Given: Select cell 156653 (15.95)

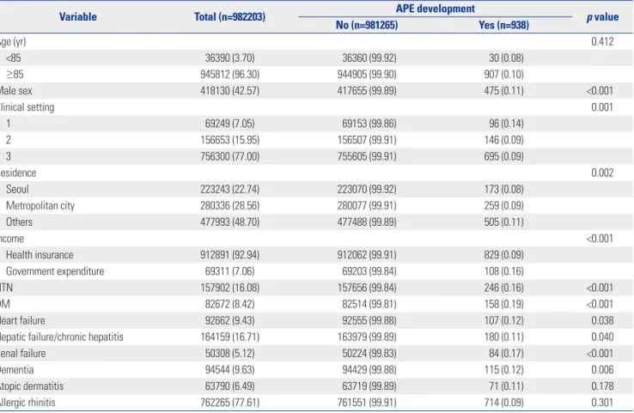Looking at the screenshot, I should pyautogui.click(x=229, y=140).
